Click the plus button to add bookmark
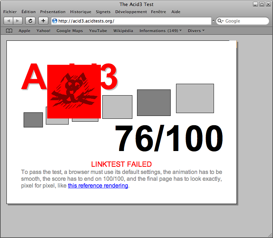 [43, 21]
